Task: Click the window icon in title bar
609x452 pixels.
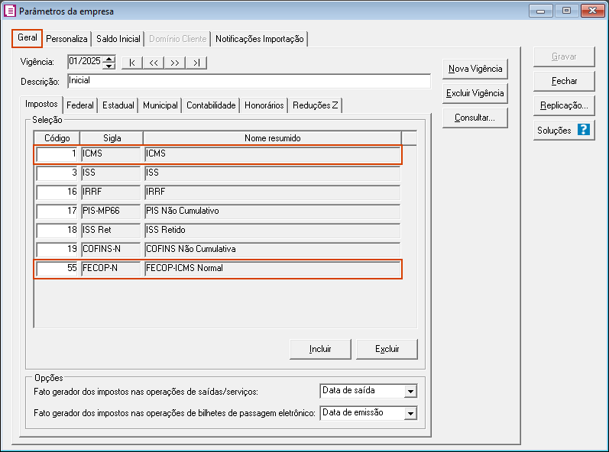Action: [x=9, y=11]
